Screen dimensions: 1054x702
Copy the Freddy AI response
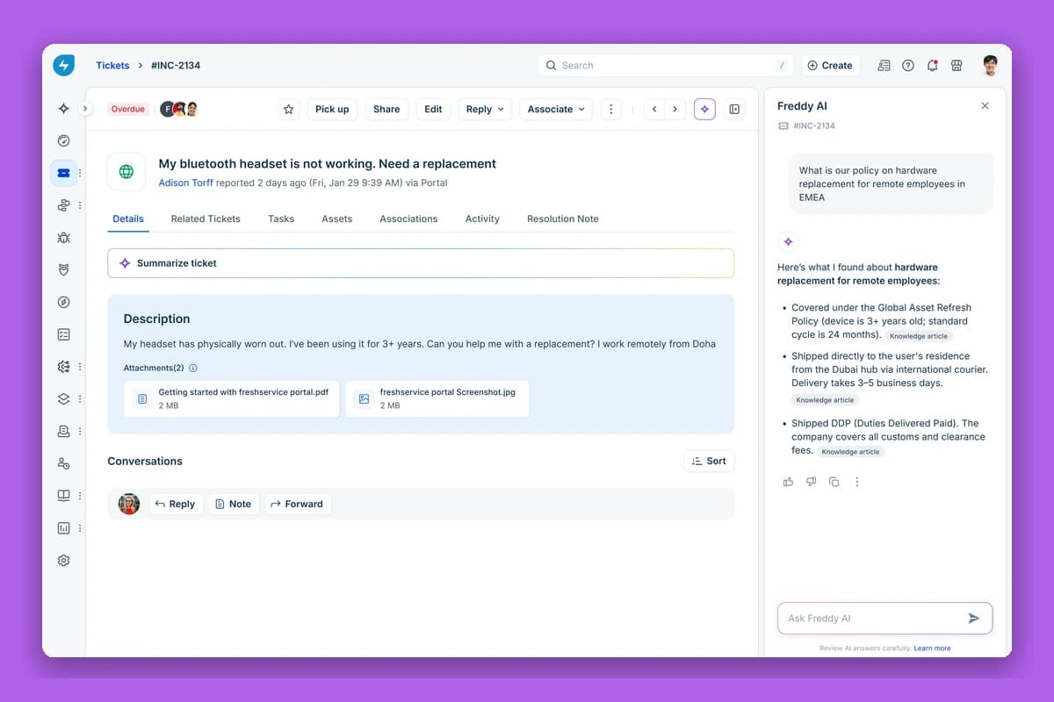[834, 482]
